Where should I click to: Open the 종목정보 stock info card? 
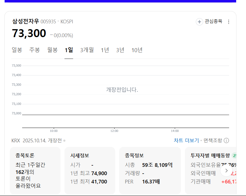pyautogui.click(x=150, y=171)
